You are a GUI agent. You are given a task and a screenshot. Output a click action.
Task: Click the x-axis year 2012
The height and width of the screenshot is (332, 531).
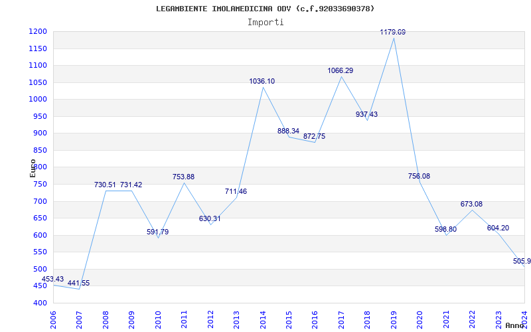[210, 319]
